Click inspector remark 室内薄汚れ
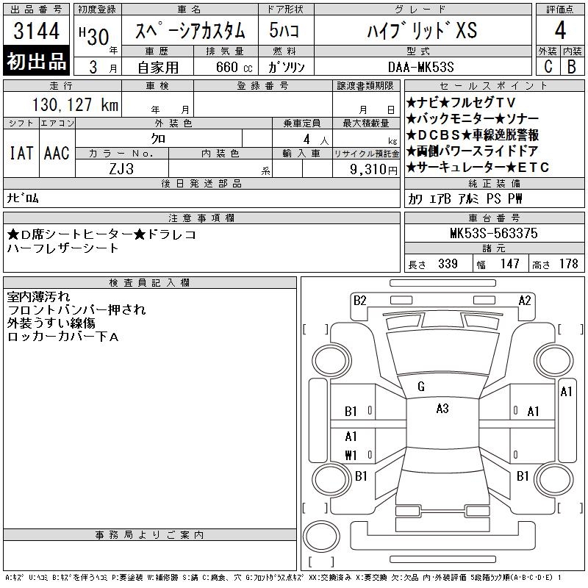Screen dimensions: 588x588 coord(38,297)
